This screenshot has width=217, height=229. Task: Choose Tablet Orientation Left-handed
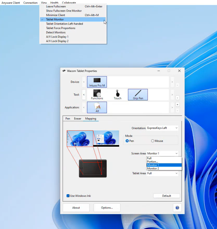73,24
